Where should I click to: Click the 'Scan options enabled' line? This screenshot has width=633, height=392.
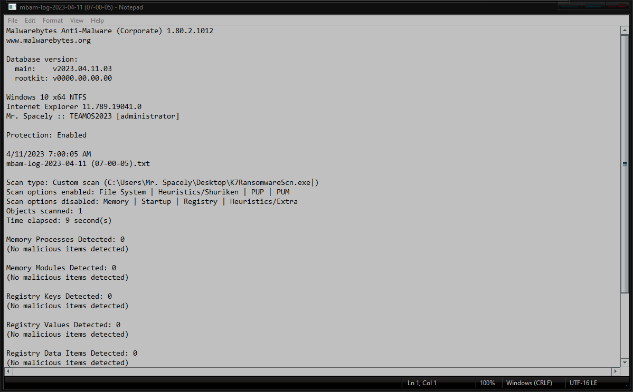pyautogui.click(x=148, y=192)
